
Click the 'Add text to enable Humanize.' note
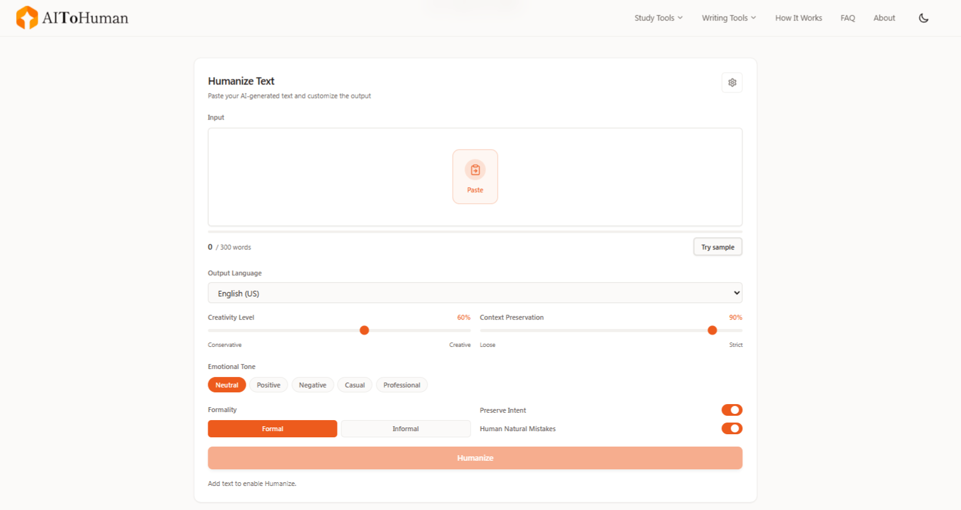tap(252, 484)
